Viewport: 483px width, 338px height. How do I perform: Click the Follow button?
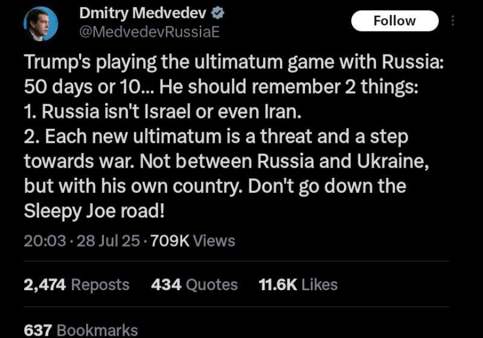(x=394, y=21)
